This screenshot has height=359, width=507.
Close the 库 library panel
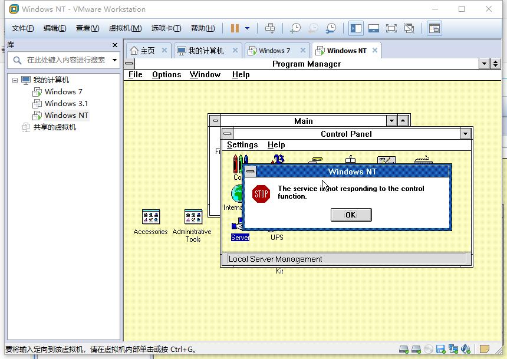115,45
